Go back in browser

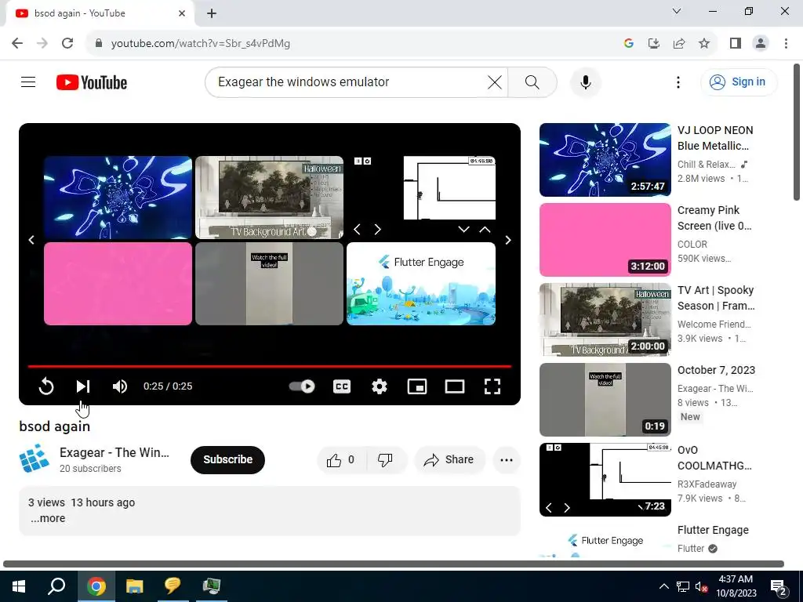coord(17,43)
